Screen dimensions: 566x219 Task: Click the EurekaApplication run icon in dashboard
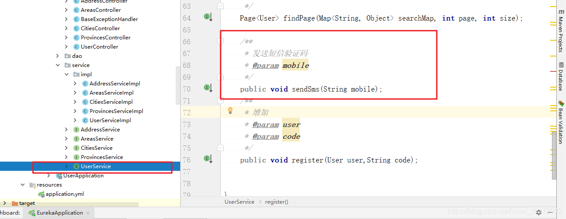(32, 213)
